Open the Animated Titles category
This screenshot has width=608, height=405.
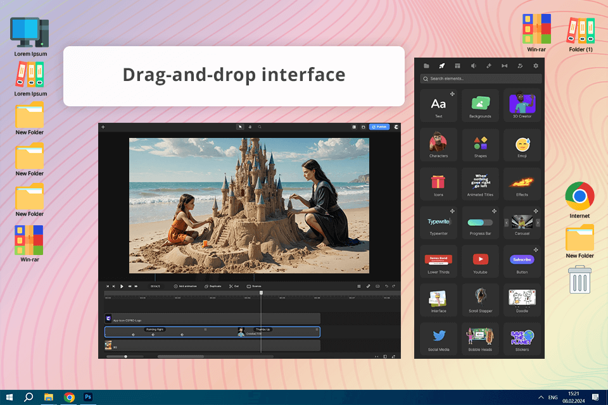pos(480,184)
